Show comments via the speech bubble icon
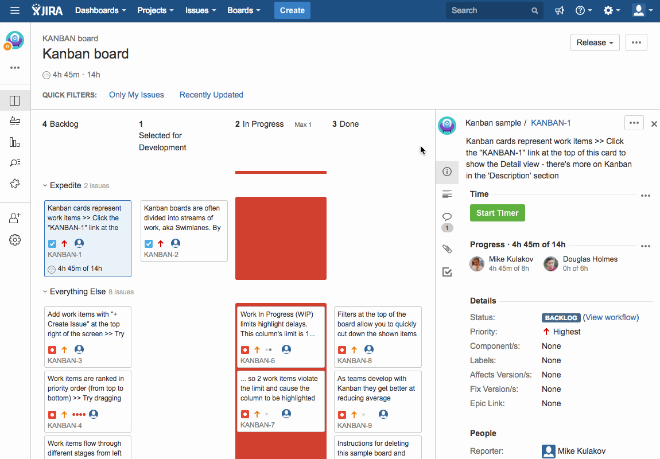Screen dimensions: 660x459 447,217
